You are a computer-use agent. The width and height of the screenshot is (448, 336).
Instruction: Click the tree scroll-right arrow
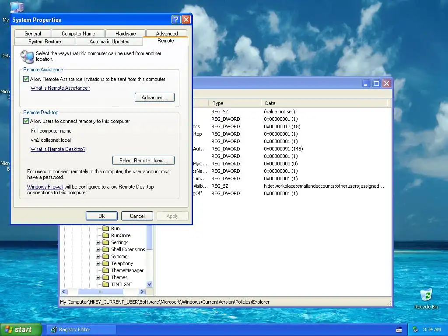click(x=142, y=291)
